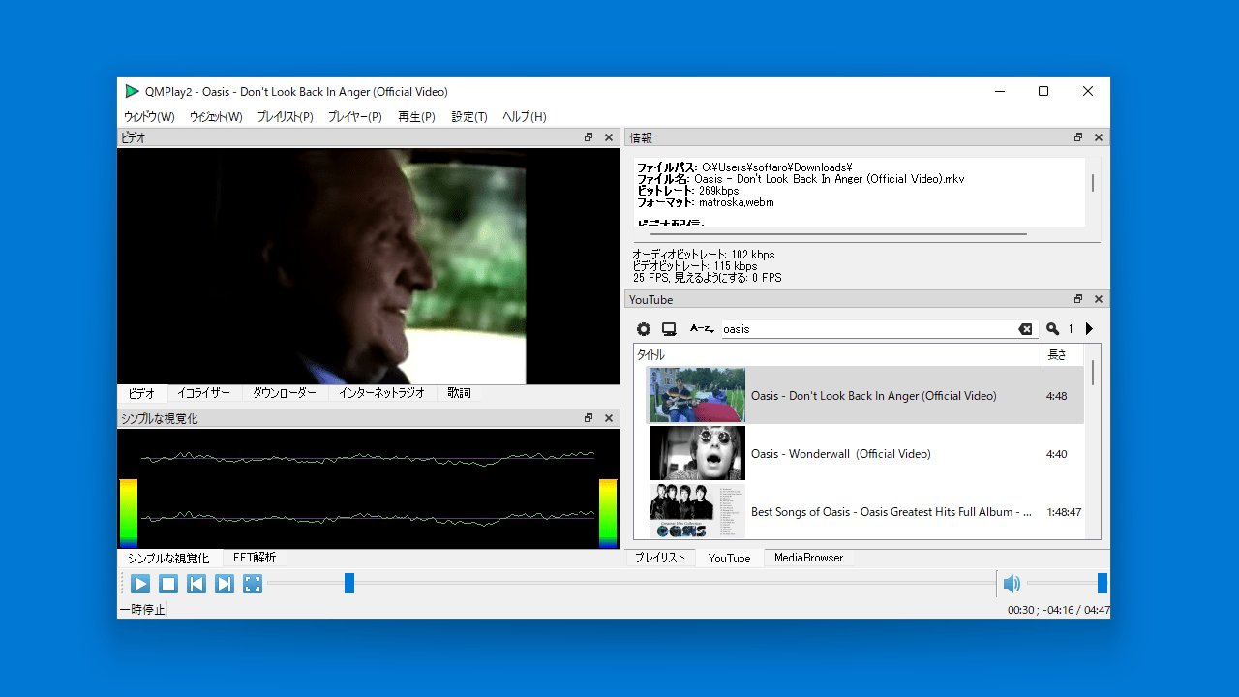
Task: Toggle fullscreen mode icon
Action: 253,584
